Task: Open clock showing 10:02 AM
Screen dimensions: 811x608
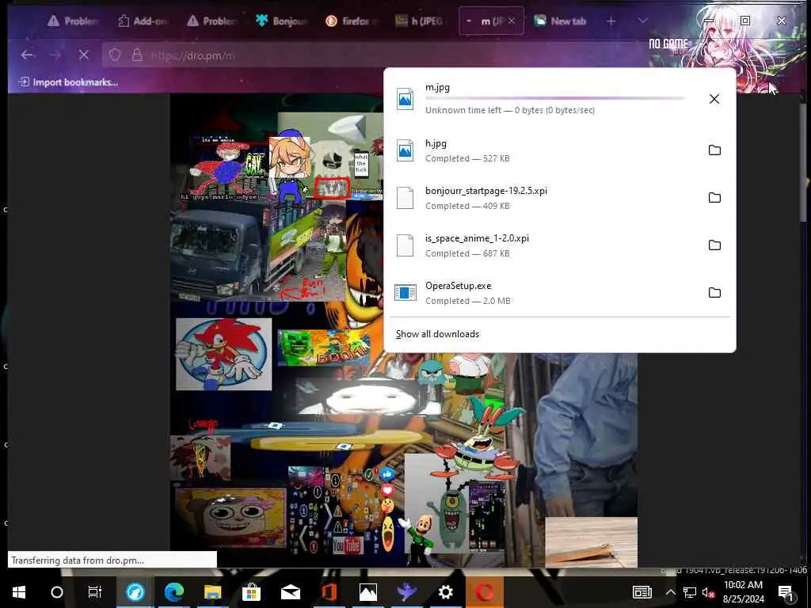Action: (x=743, y=592)
